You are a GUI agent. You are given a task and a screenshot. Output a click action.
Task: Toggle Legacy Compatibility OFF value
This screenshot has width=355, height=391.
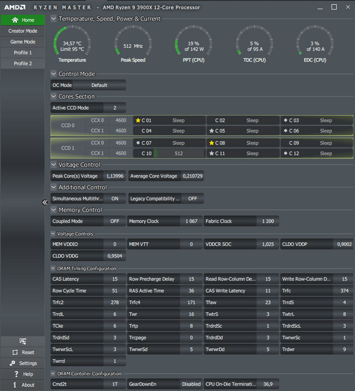coord(192,199)
